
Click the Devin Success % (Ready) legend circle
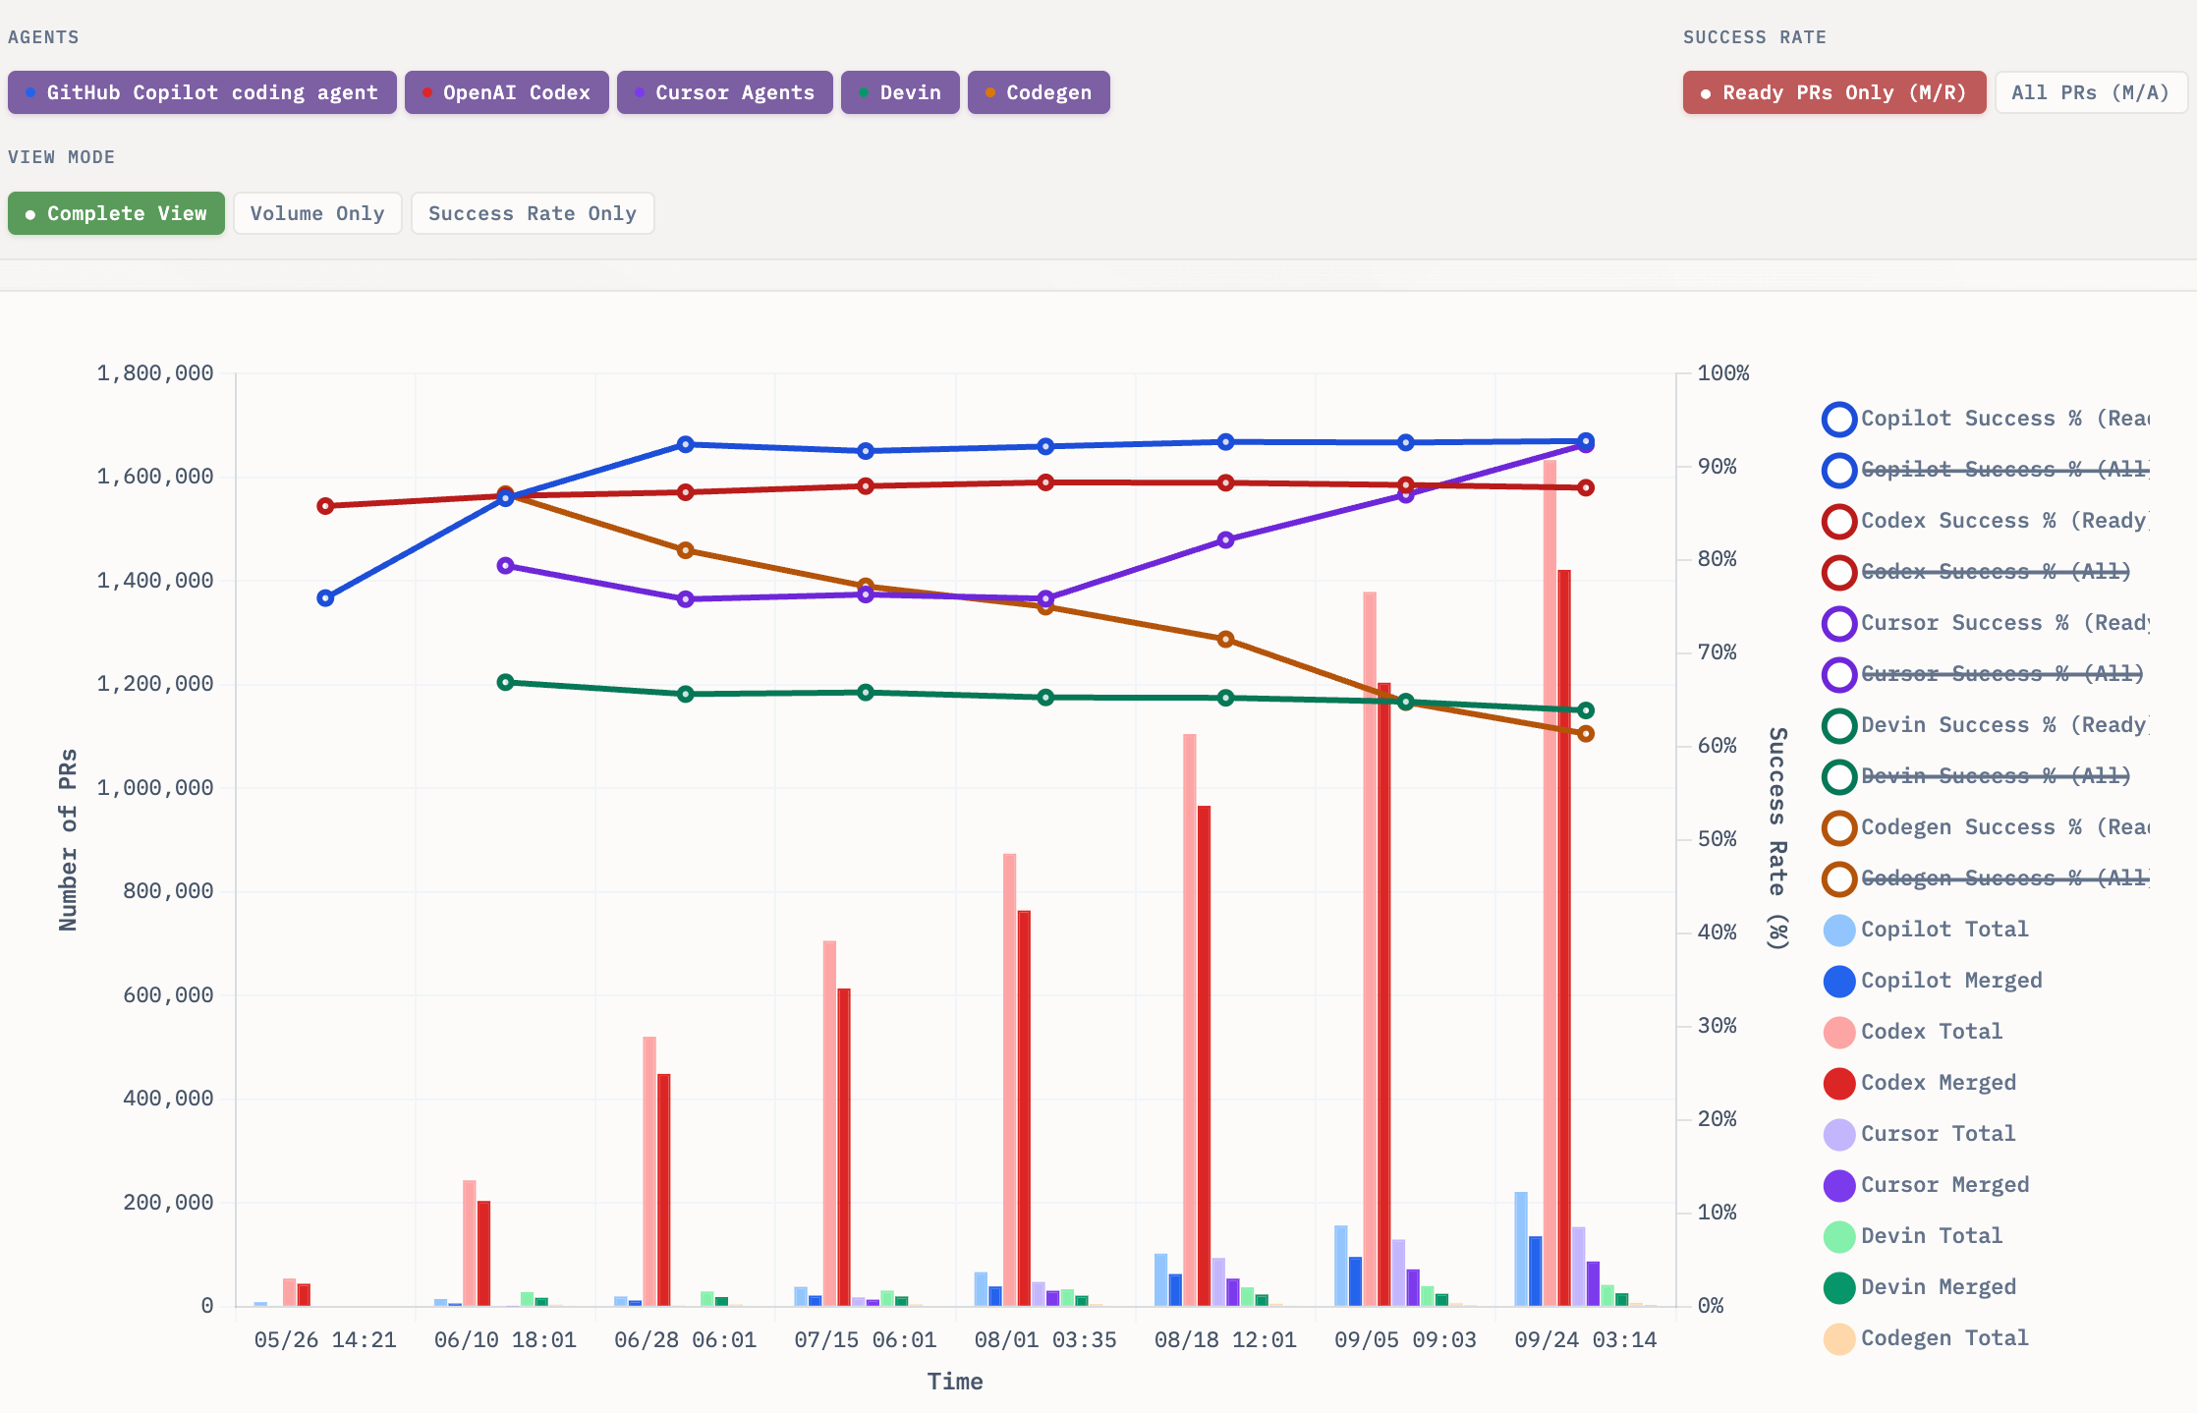(1838, 725)
